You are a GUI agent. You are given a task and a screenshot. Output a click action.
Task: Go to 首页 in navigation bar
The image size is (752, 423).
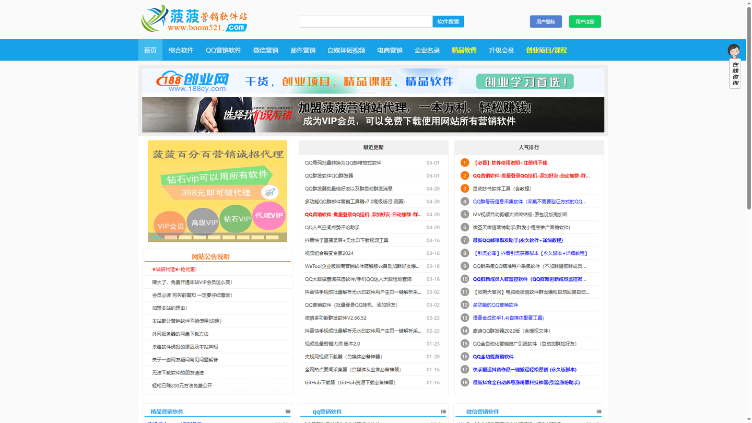pos(150,50)
